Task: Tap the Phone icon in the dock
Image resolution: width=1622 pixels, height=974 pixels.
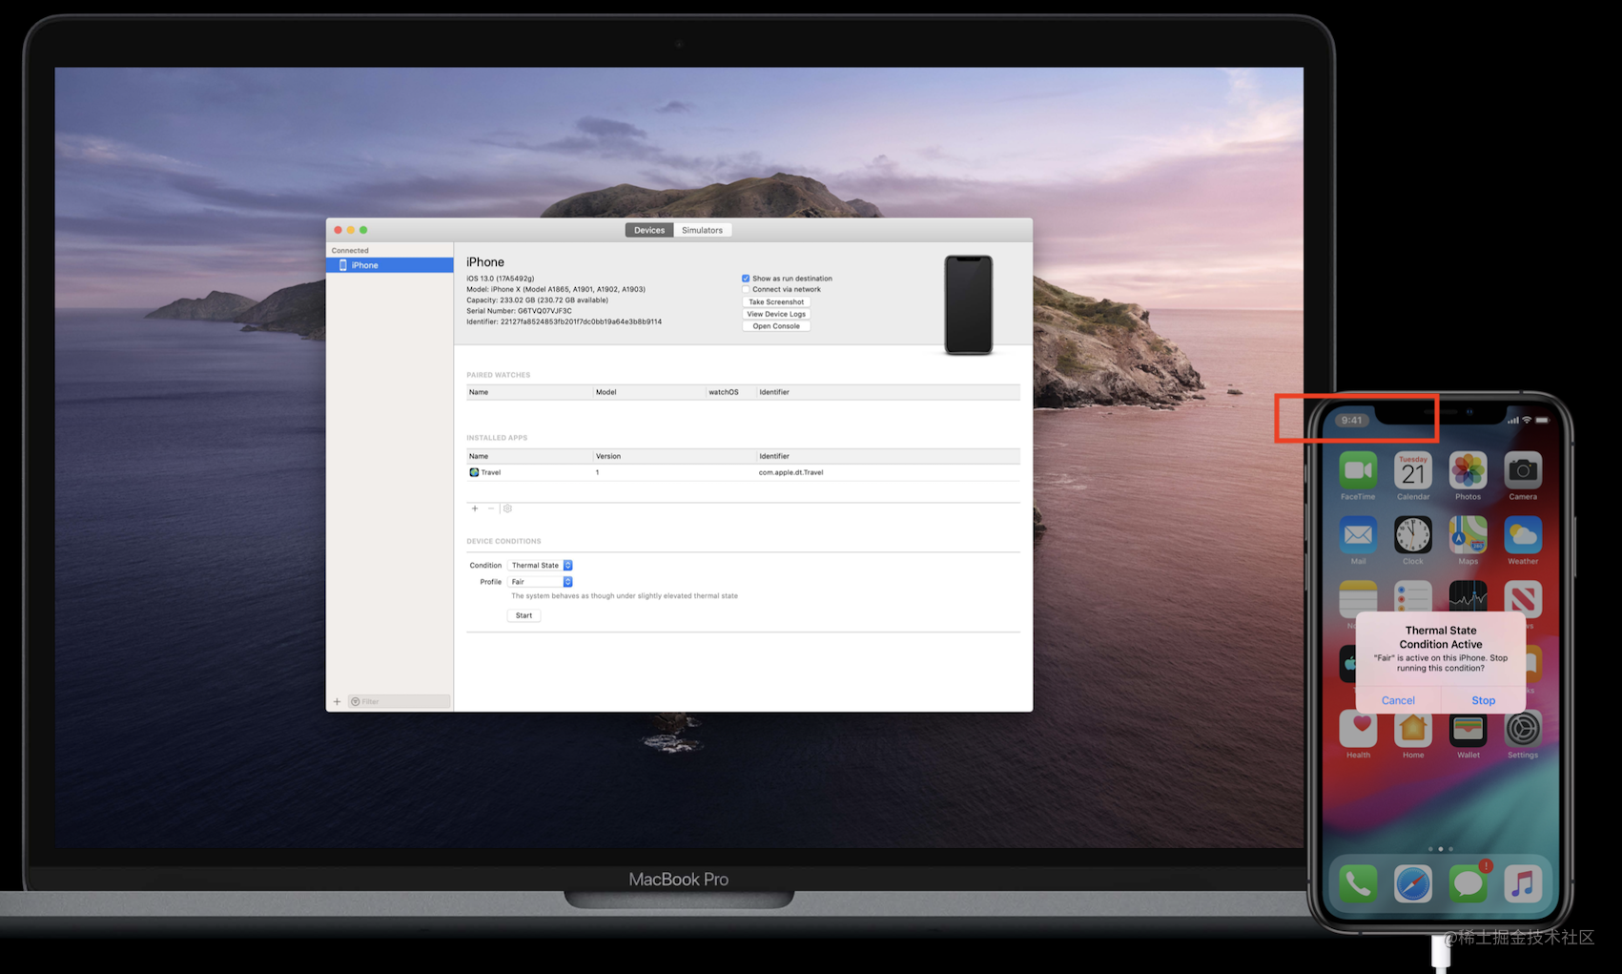Action: click(1358, 884)
